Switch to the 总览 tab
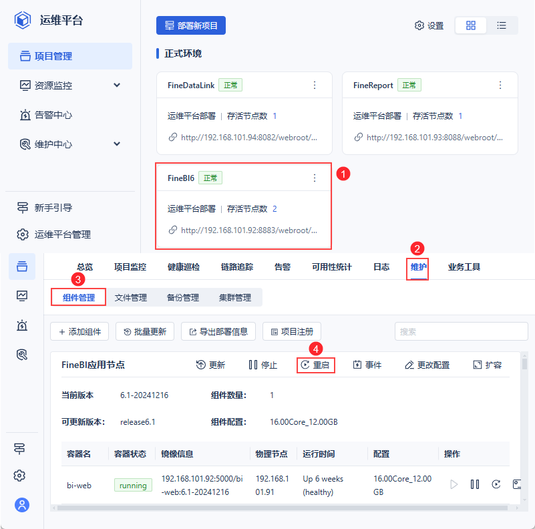 coord(85,267)
